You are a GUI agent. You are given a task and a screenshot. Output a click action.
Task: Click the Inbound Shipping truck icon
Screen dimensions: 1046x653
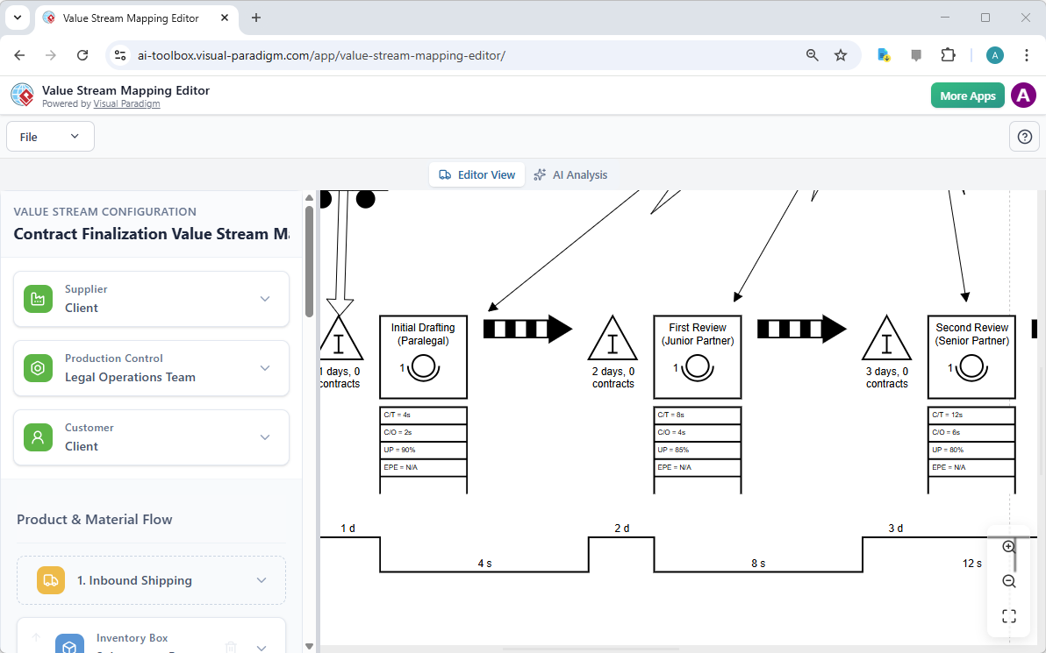50,579
